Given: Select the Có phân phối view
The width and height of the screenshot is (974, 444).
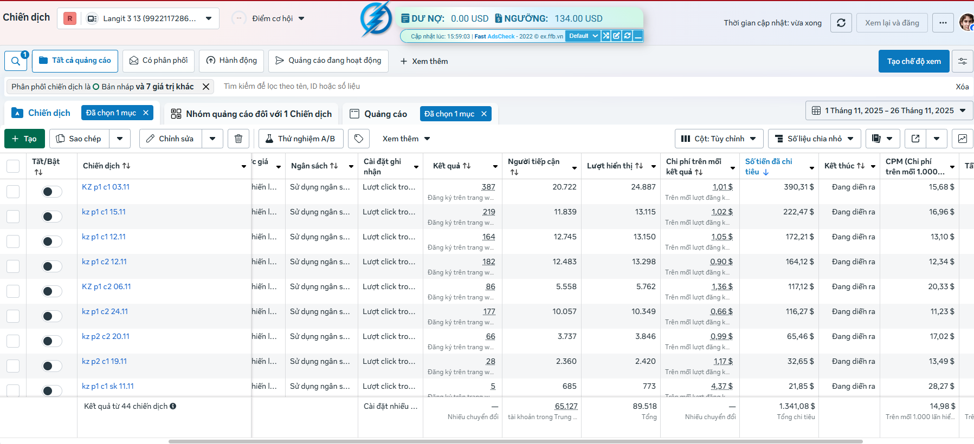Looking at the screenshot, I should click(x=158, y=61).
